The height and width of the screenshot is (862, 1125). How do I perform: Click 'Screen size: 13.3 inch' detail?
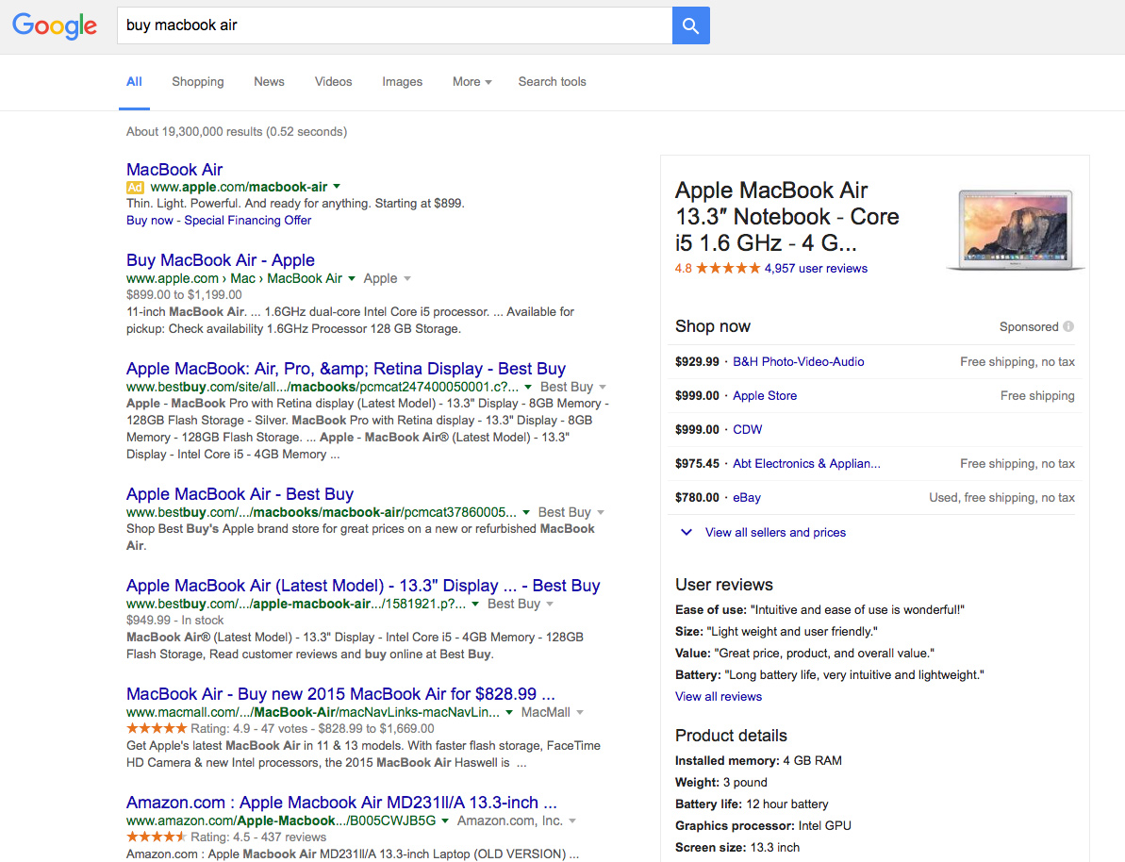737,848
